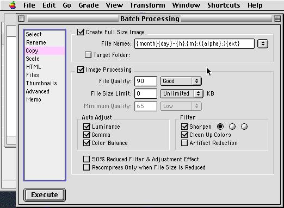Click in the File Size Limit field
284x208 pixels.
146,93
